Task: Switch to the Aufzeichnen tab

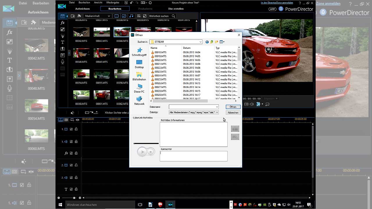Action: pos(82,9)
